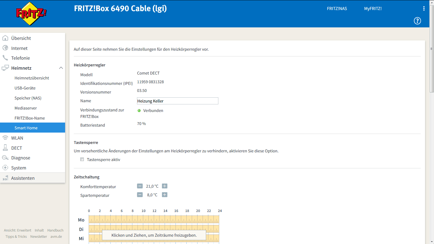Click the Comet DECT model value
Image resolution: width=434 pixels, height=244 pixels.
coord(148,73)
